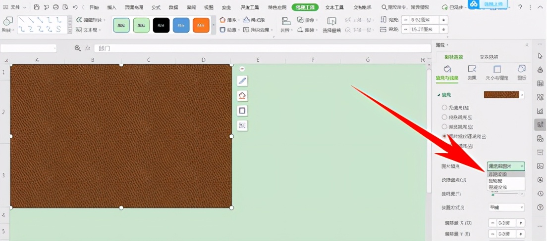Open Size & Properties section in side panel

[497, 72]
